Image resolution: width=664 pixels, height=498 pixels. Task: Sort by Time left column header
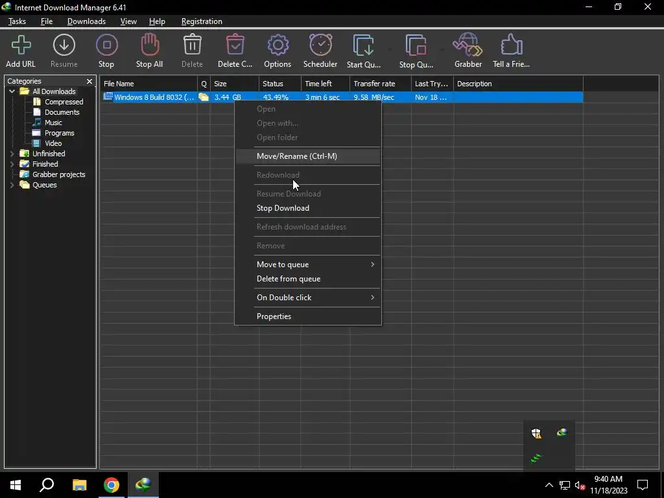(326, 84)
